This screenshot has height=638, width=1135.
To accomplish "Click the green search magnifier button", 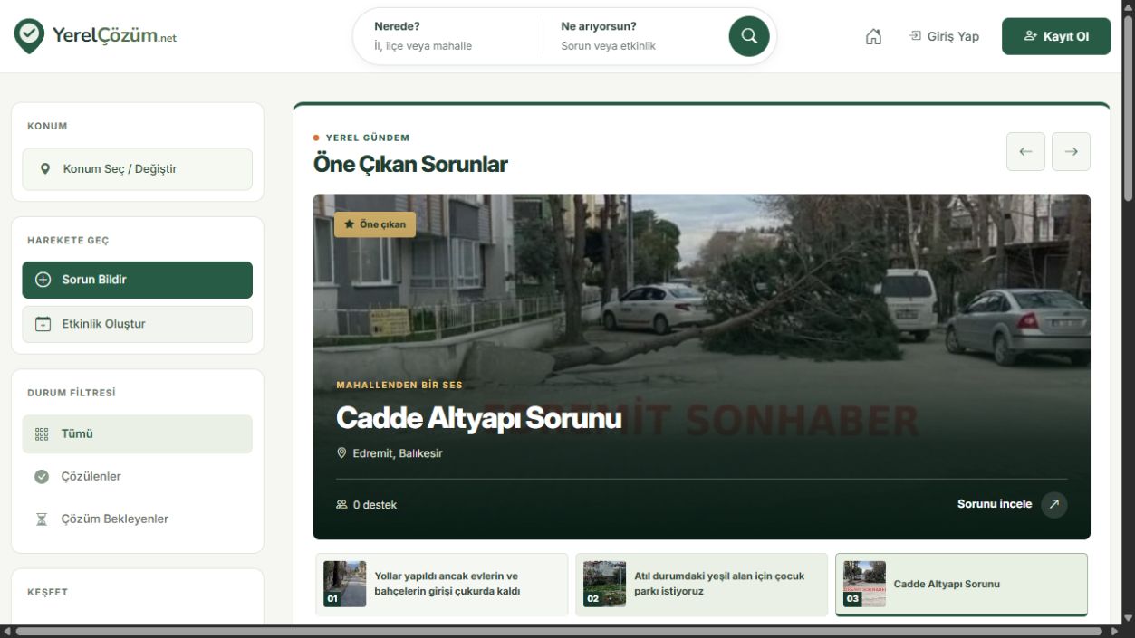I will (749, 36).
